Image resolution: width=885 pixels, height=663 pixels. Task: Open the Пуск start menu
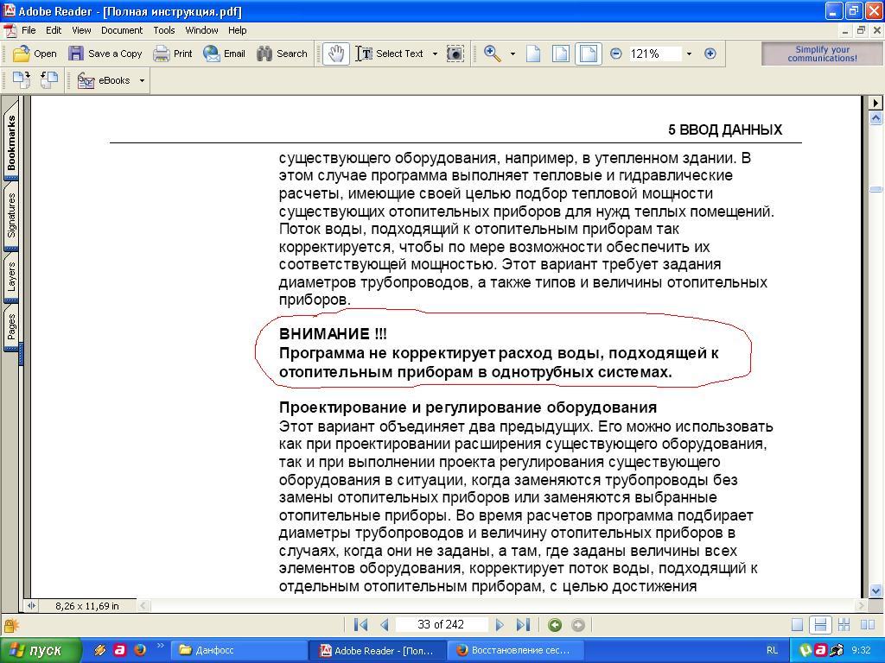click(x=41, y=650)
